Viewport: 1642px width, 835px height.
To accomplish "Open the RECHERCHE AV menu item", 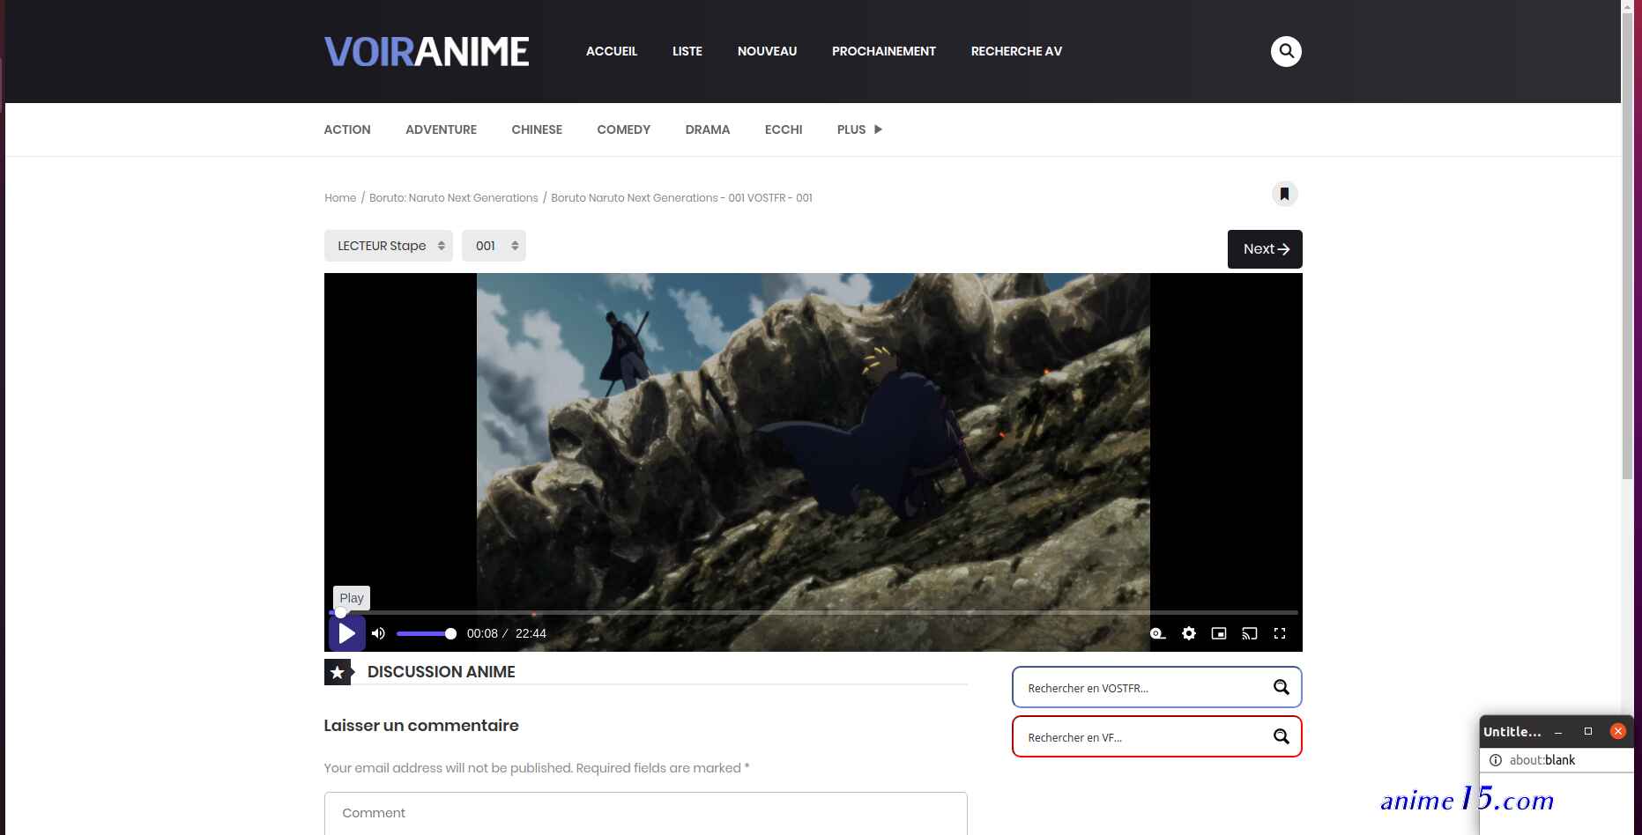I will coord(1016,51).
